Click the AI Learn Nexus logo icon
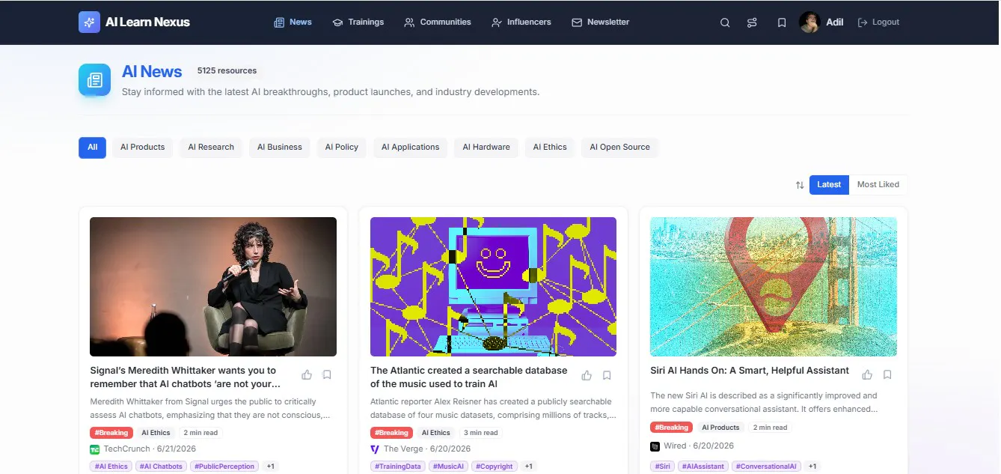 click(x=89, y=22)
